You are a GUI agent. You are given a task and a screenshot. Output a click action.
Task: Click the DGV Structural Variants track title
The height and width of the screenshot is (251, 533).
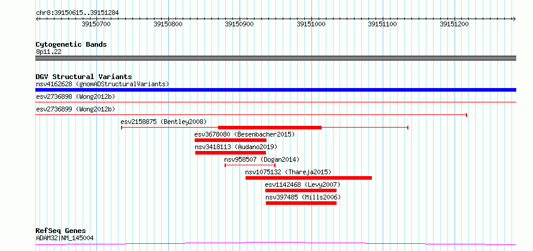point(84,77)
